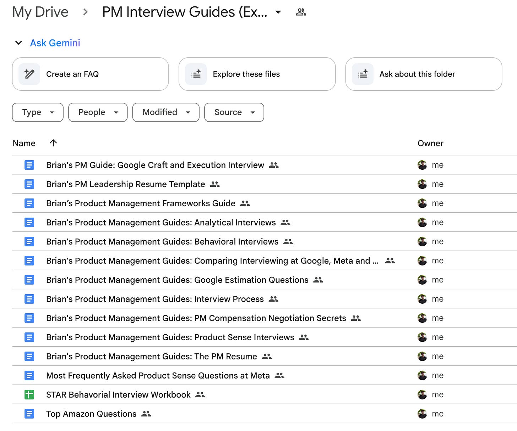Viewport: 517px width, 431px height.
Task: Click the Docs icon for Product Sense Interviews
Action: pos(29,337)
